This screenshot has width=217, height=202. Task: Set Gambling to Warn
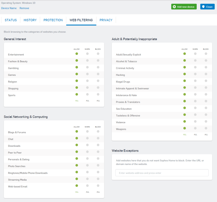(x=87, y=67)
